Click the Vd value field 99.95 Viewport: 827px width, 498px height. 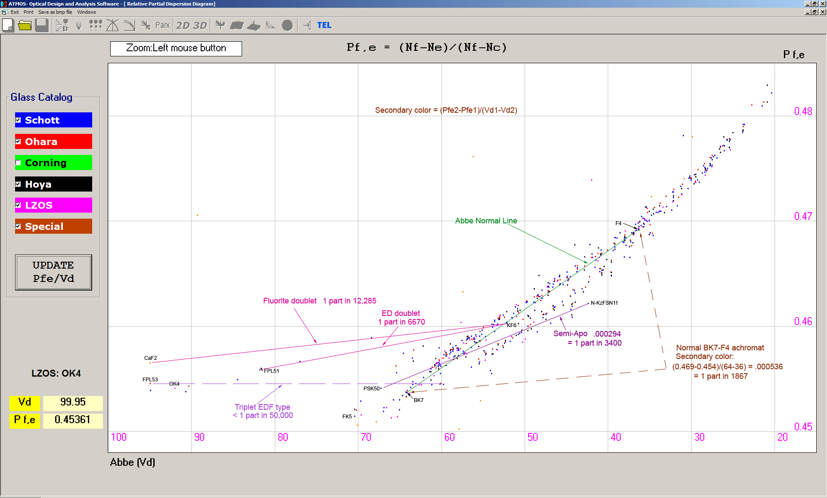tap(73, 402)
